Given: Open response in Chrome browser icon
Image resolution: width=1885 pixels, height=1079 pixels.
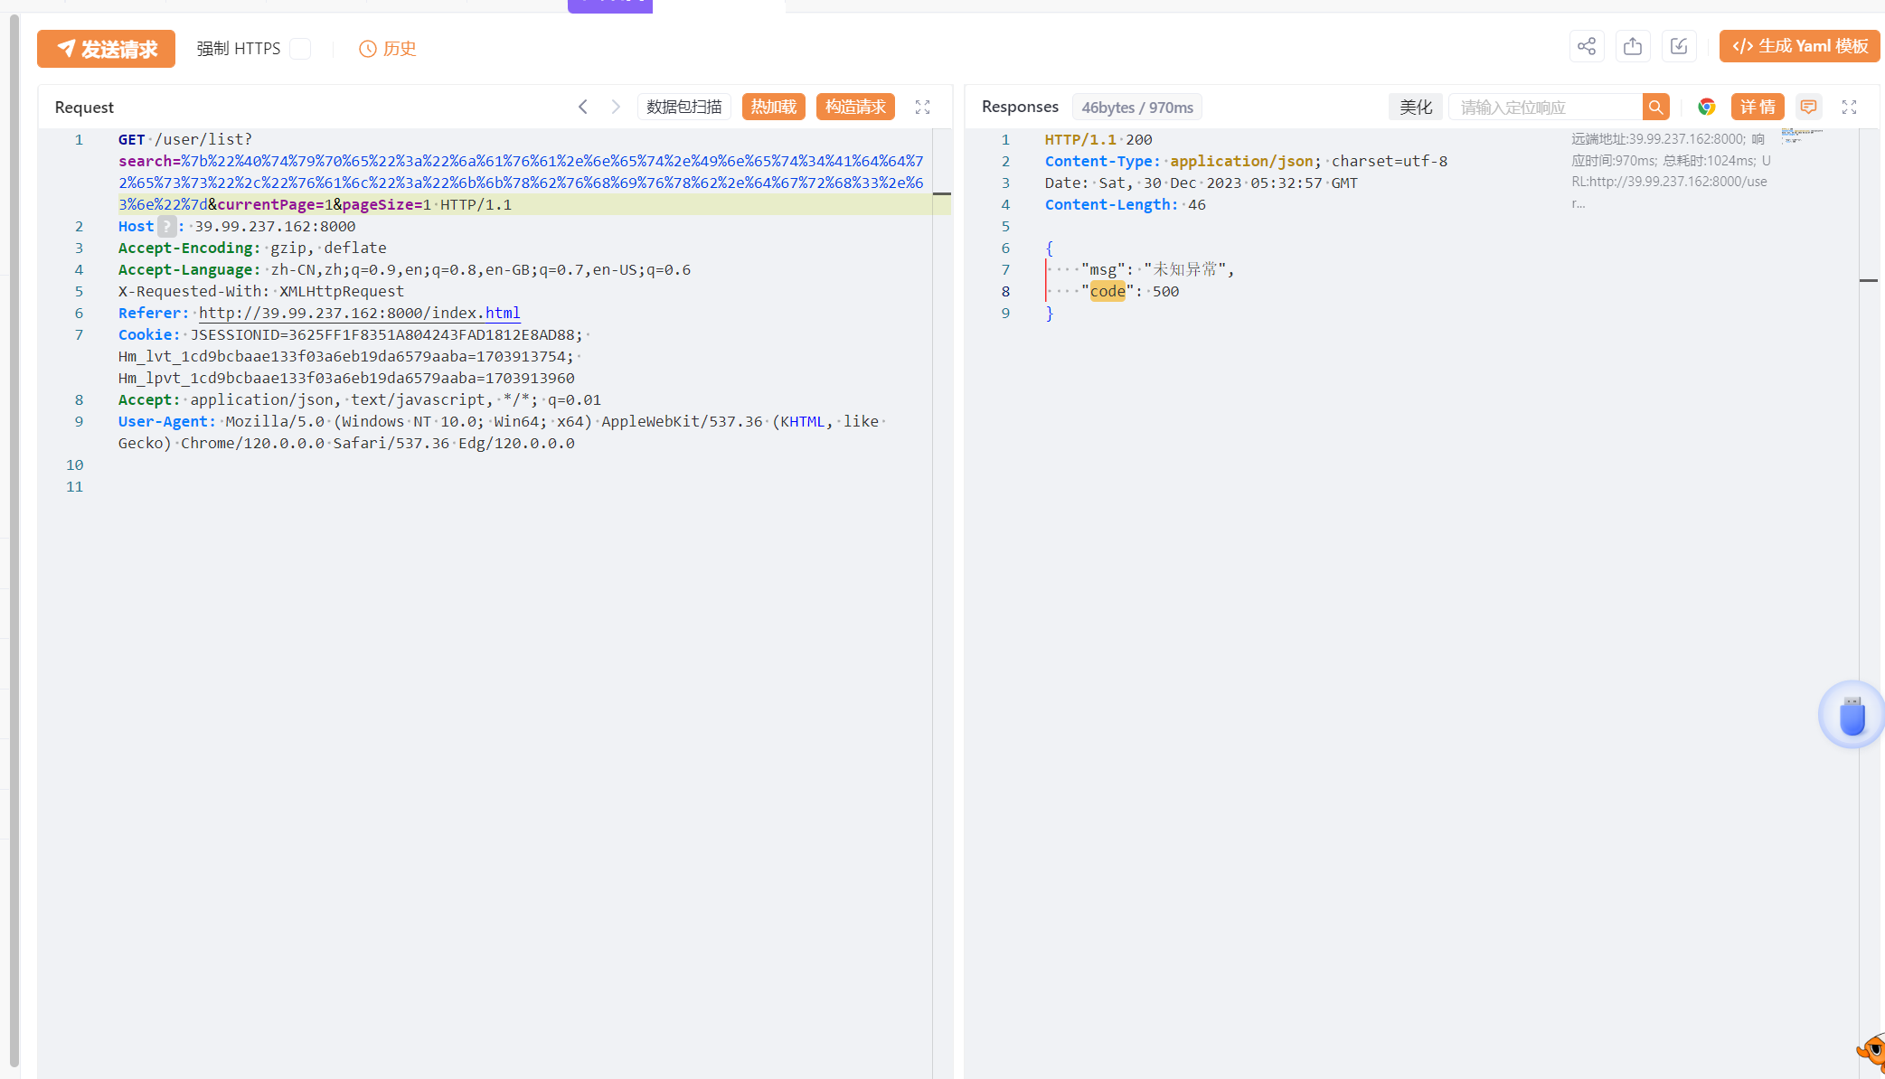Looking at the screenshot, I should click(1706, 108).
